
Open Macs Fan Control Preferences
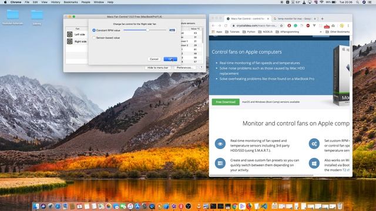(184, 68)
